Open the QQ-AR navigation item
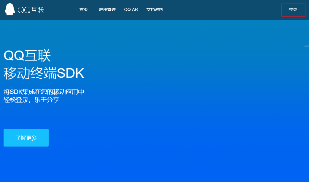This screenshot has height=182, width=309. [131, 9]
